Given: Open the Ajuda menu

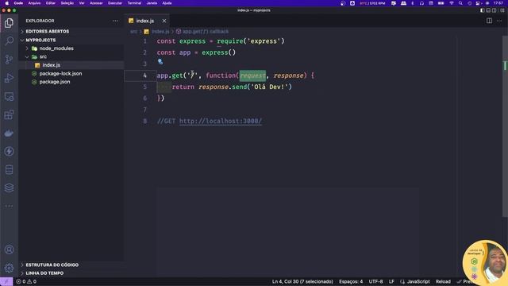Looking at the screenshot, I should pos(167,3).
